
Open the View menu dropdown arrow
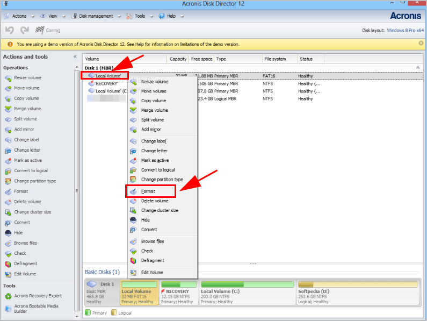[63, 16]
